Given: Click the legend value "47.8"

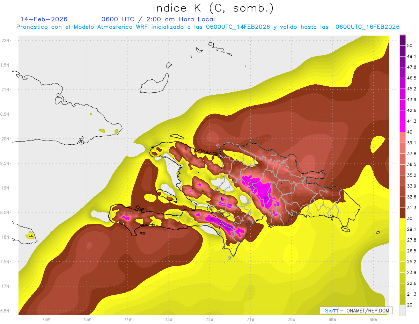Looking at the screenshot, I should point(411,67).
